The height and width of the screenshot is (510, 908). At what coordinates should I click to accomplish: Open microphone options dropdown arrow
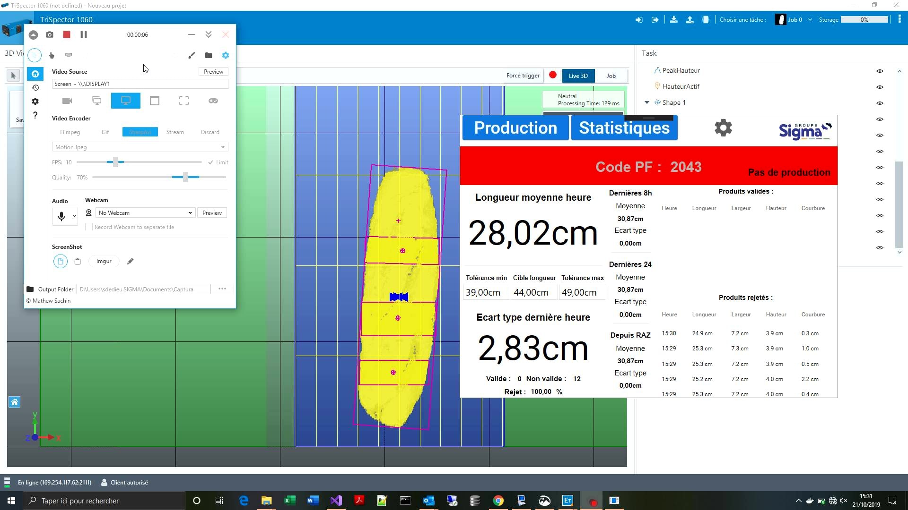point(74,216)
